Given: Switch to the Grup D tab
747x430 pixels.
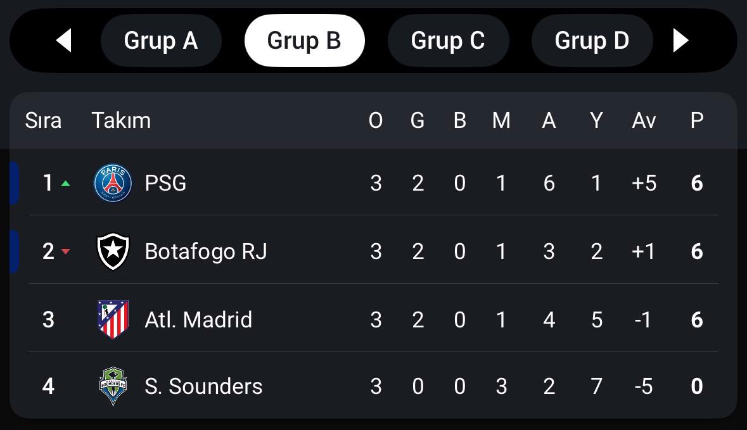Looking at the screenshot, I should [592, 41].
